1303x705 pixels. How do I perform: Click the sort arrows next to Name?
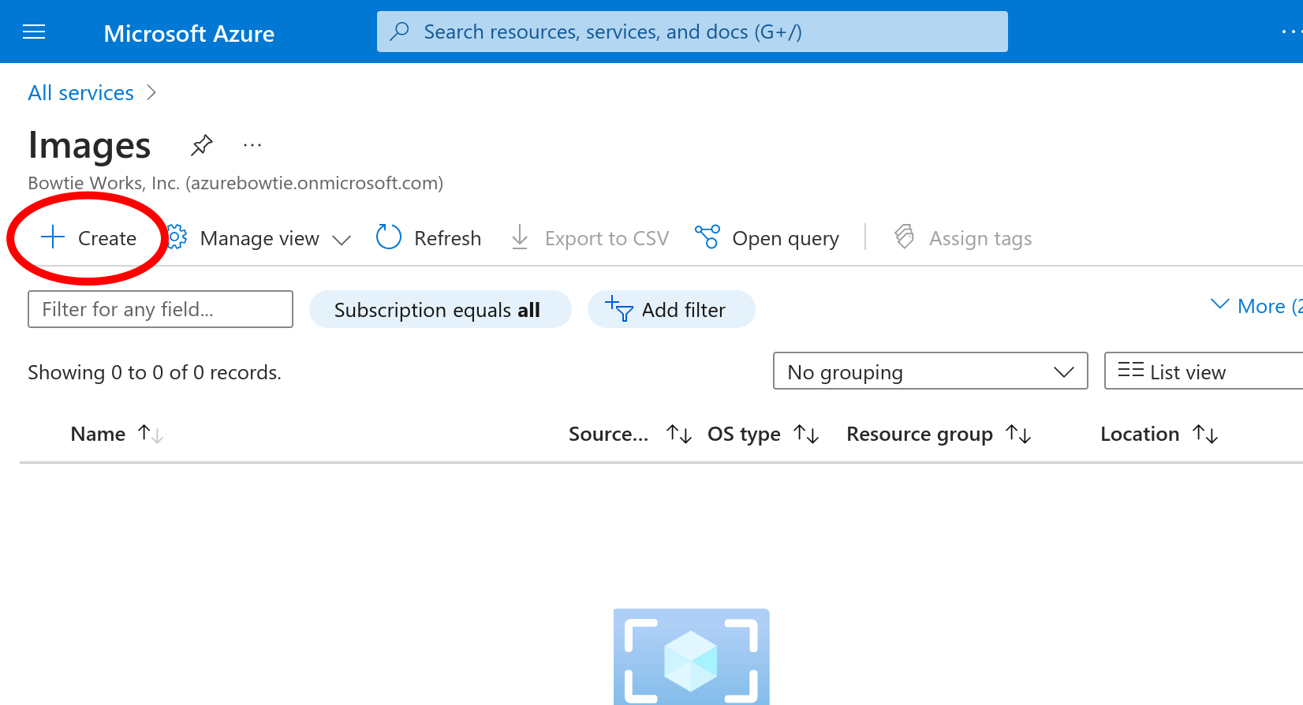point(150,434)
